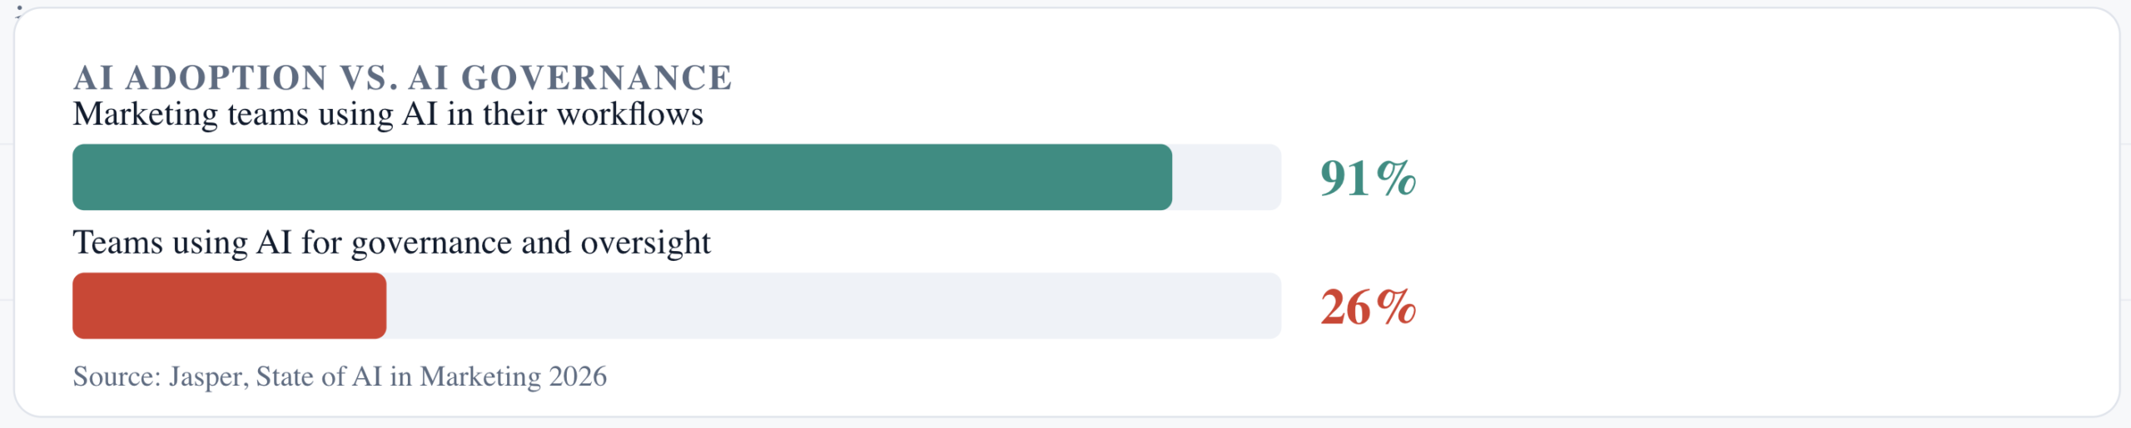The image size is (2131, 428).
Task: Click the red 26% filled bar
Action: tap(229, 306)
